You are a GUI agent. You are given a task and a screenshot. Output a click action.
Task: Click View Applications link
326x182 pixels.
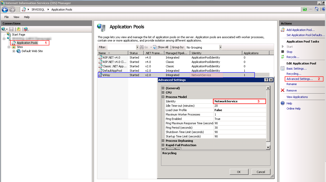point(297,97)
